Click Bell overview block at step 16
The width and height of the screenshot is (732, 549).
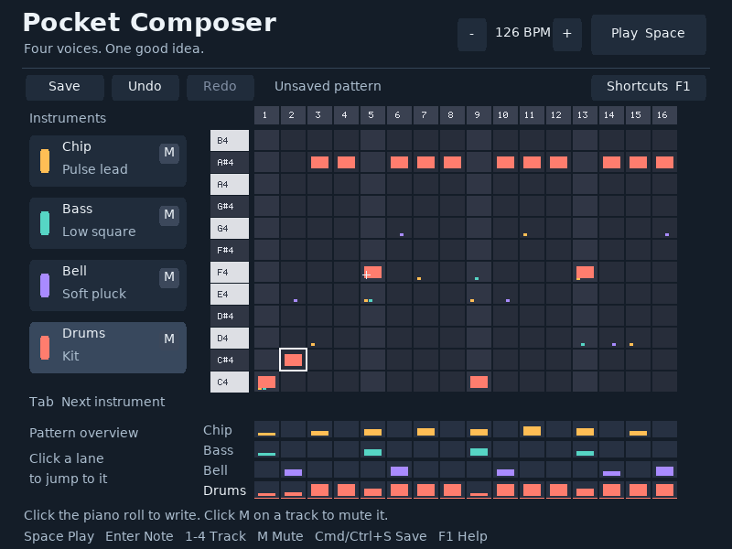tap(665, 471)
